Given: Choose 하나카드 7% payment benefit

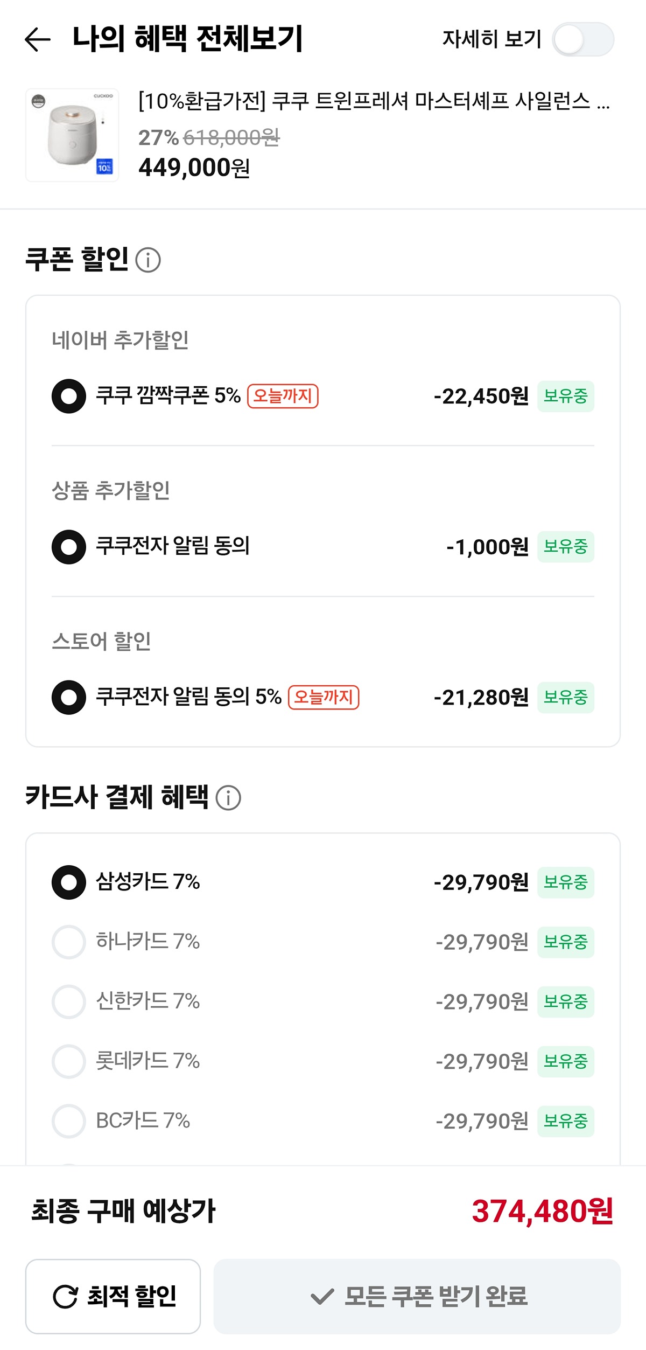Looking at the screenshot, I should 69,942.
